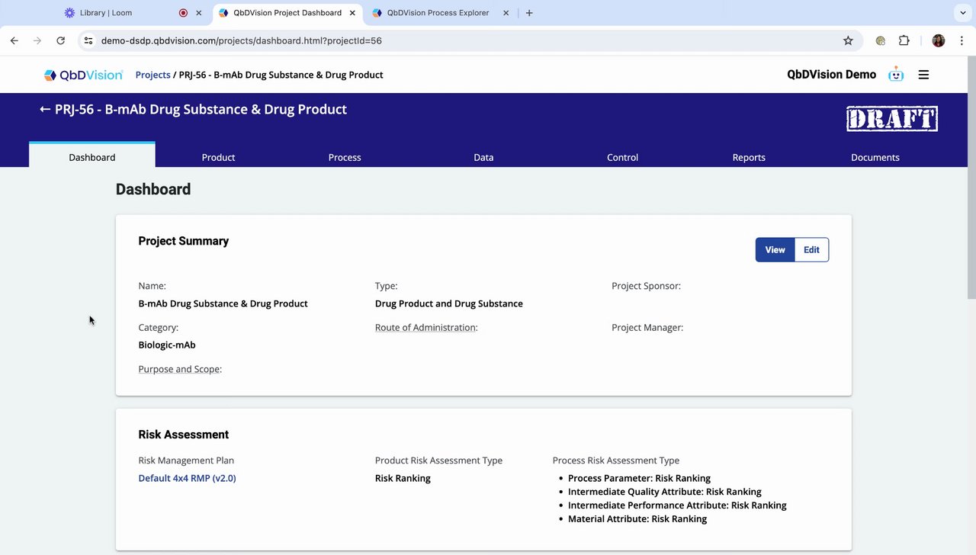Open the Default 4x4 RMP link
The height and width of the screenshot is (555, 976).
187,478
